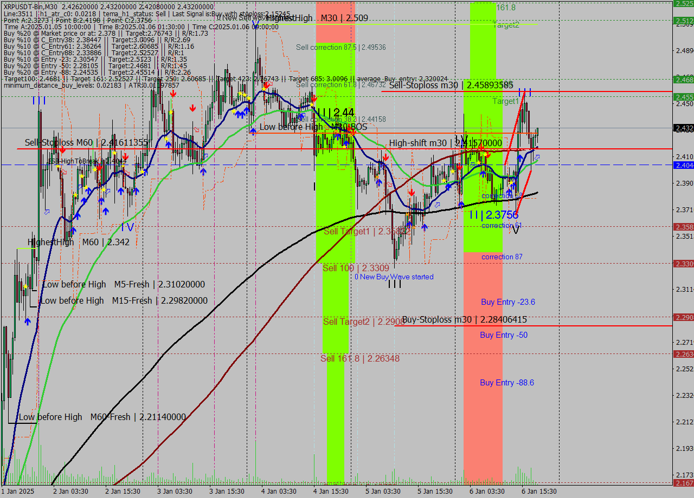Click red price tag 2.290 on axis
The width and height of the screenshot is (694, 498).
(684, 317)
